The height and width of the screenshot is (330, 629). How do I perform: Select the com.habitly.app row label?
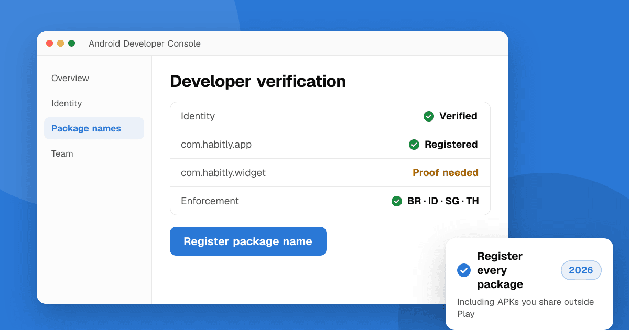click(x=216, y=145)
